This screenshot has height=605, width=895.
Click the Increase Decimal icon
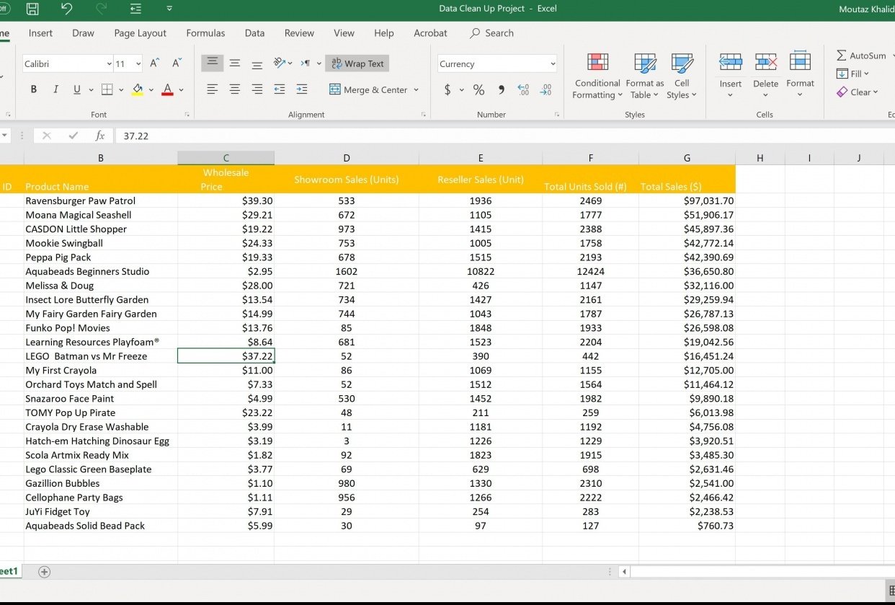pos(524,89)
